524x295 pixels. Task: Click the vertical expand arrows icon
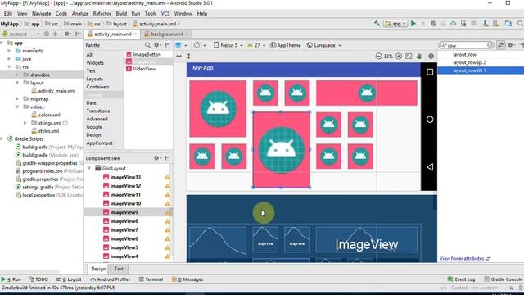pyautogui.click(x=189, y=57)
